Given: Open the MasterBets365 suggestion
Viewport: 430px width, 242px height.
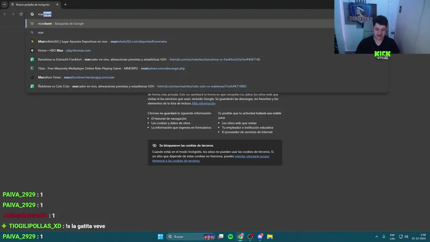Looking at the screenshot, I should [207, 41].
